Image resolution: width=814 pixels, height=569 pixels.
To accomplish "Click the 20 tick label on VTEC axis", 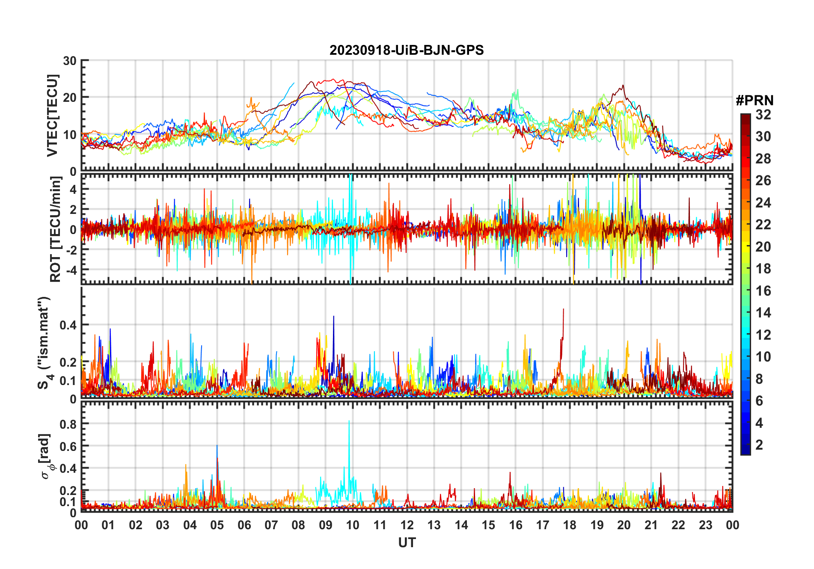I will [70, 98].
